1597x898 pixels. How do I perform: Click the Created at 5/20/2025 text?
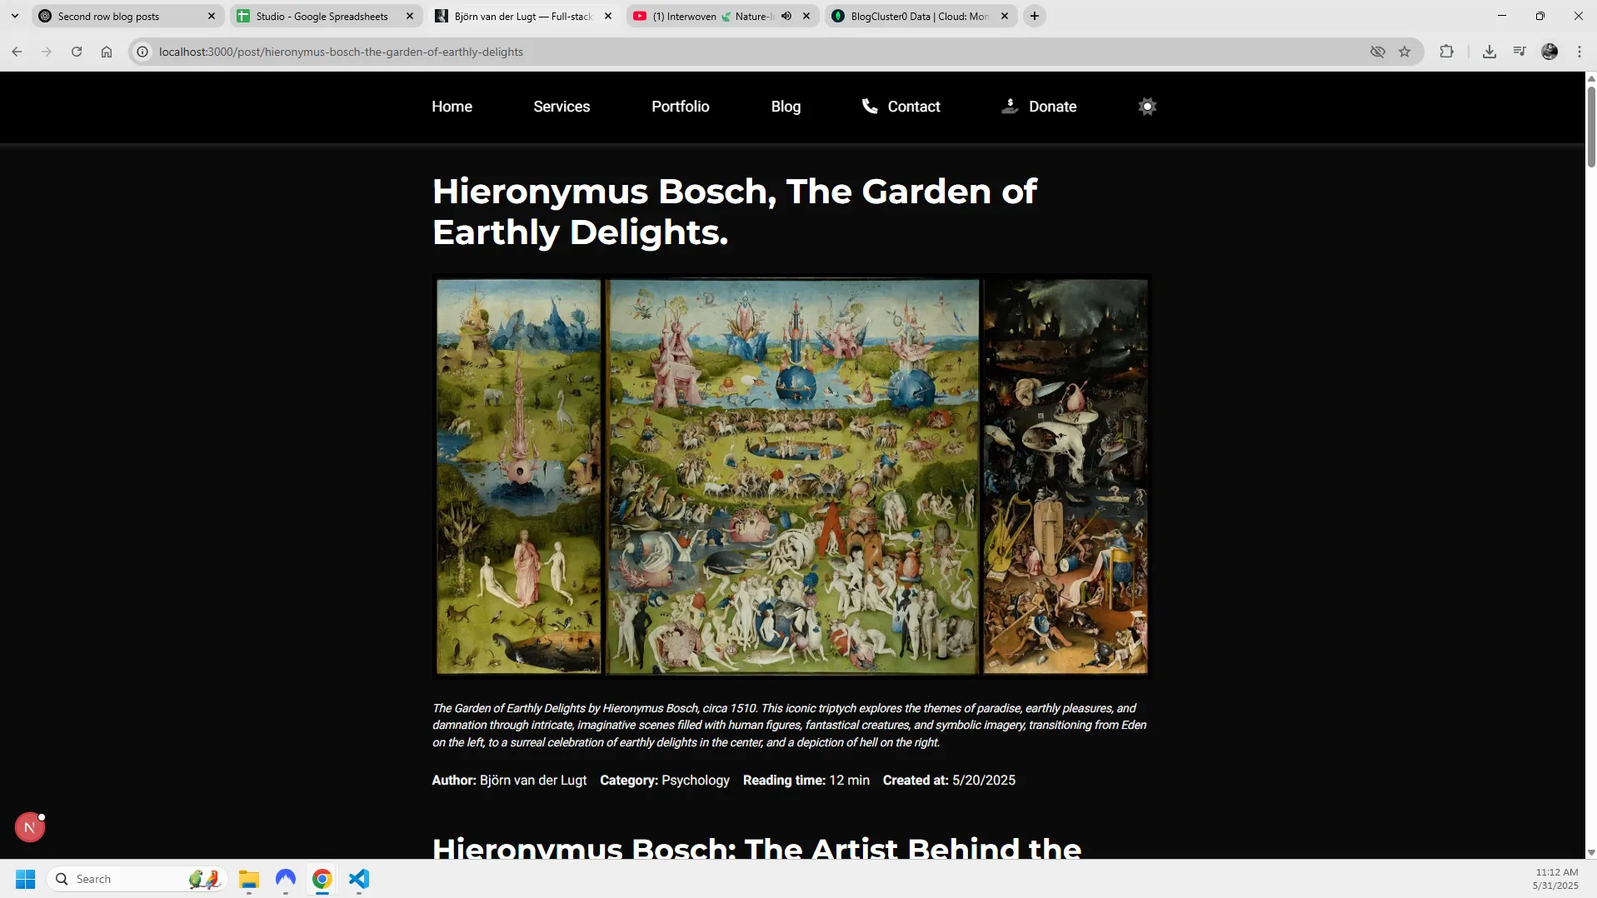(949, 781)
